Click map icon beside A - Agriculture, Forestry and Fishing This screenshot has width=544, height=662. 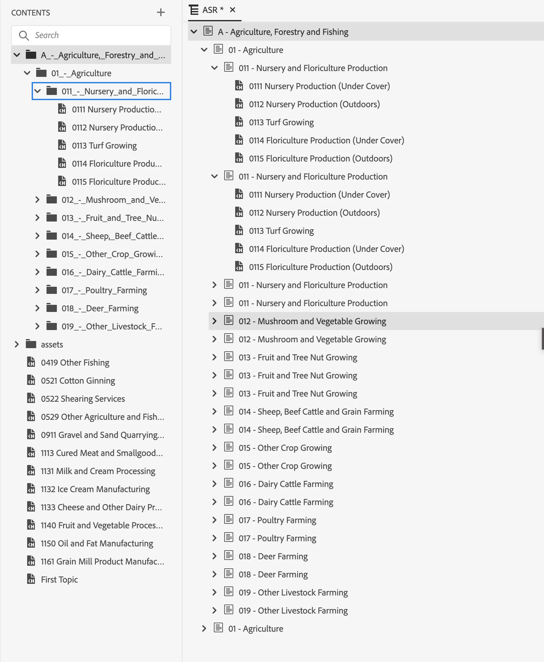(208, 31)
